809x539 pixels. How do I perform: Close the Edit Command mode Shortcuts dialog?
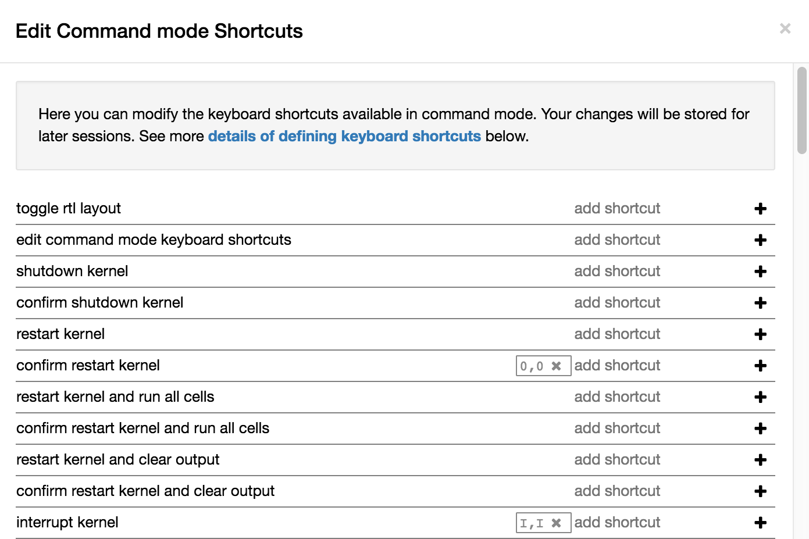pos(785,28)
